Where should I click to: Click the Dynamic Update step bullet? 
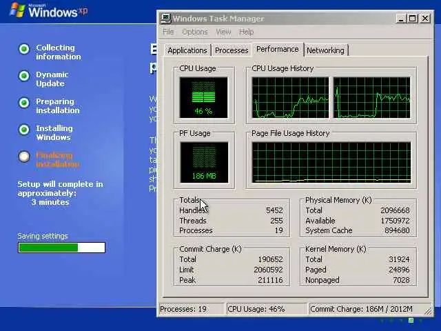(24, 76)
